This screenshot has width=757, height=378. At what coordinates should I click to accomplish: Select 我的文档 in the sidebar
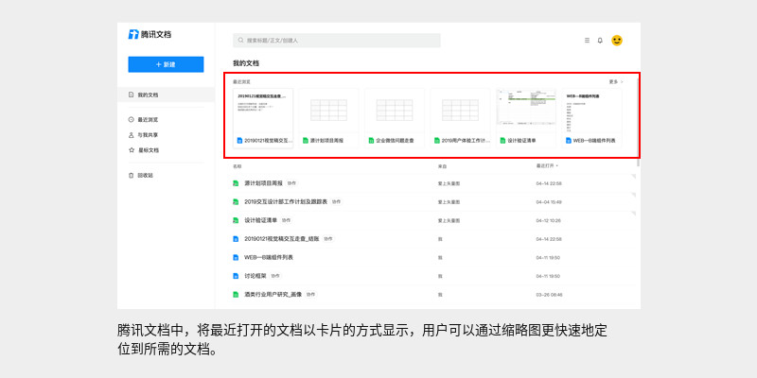(148, 95)
